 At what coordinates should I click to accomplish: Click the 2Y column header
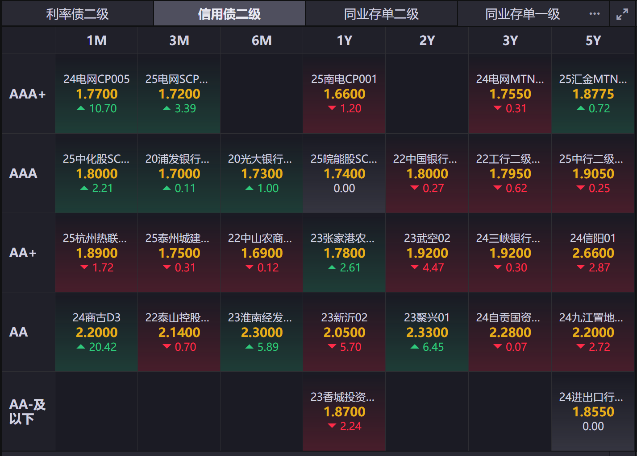pos(427,41)
